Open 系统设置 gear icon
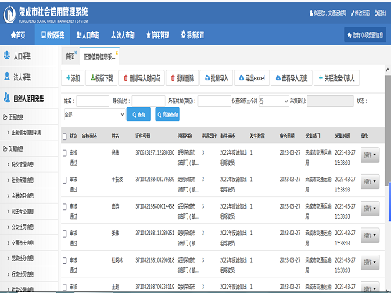Screen dimensions: 391x293 (x=183, y=34)
